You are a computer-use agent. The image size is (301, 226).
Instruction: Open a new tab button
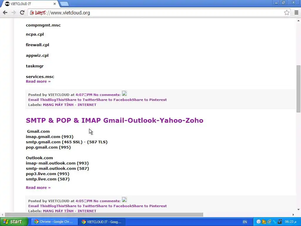(x=64, y=4)
